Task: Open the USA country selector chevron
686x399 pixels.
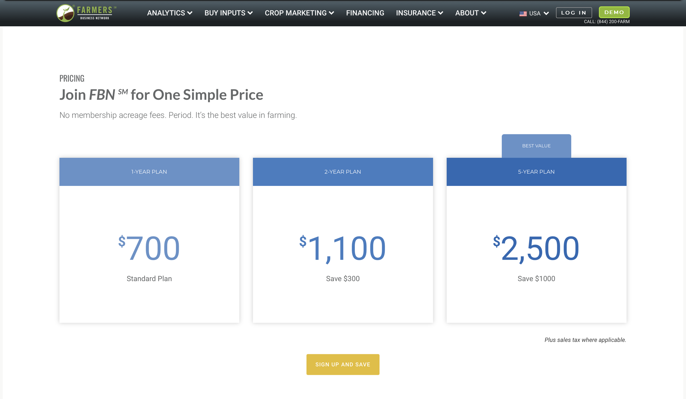Action: click(x=546, y=13)
